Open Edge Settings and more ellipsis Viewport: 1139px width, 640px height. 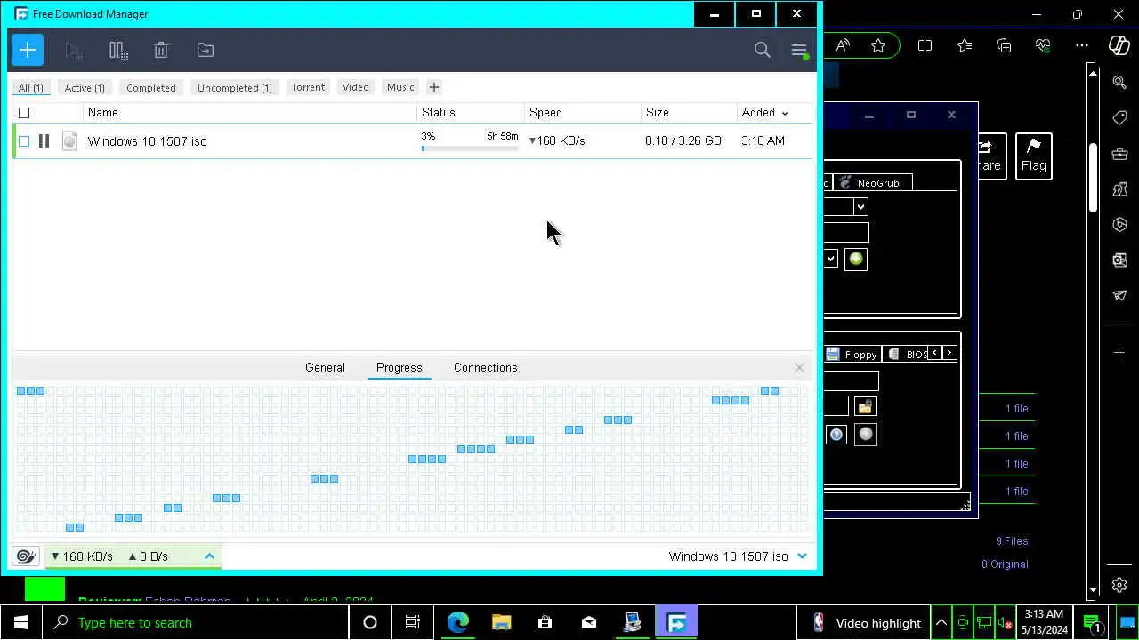click(1082, 45)
